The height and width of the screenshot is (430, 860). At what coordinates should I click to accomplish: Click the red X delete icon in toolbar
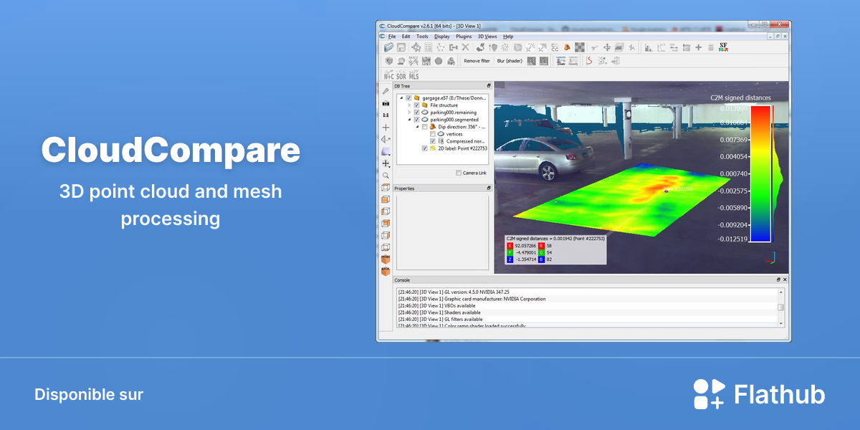[466, 47]
